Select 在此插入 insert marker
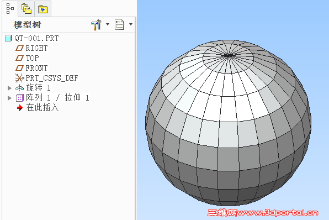This screenshot has width=329, height=220. (x=42, y=108)
